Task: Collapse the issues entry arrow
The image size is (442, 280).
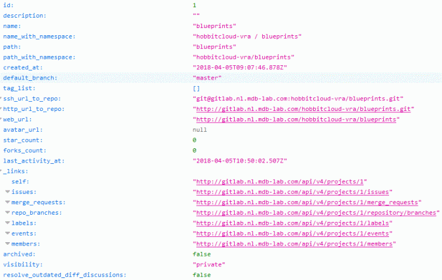Action: (7, 192)
